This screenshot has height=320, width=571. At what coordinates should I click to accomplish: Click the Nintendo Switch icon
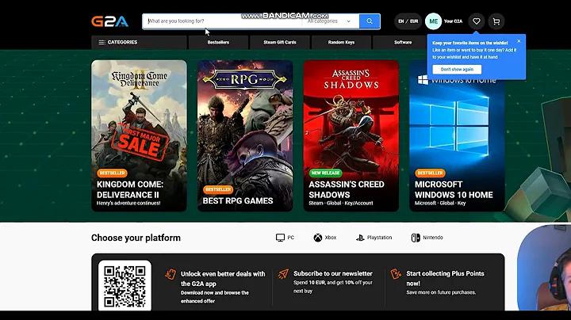416,238
